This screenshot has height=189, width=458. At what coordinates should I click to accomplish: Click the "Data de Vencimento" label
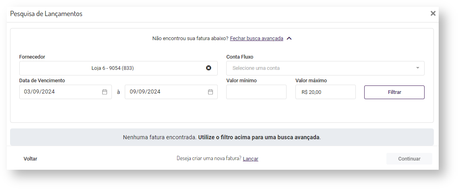tap(42, 81)
